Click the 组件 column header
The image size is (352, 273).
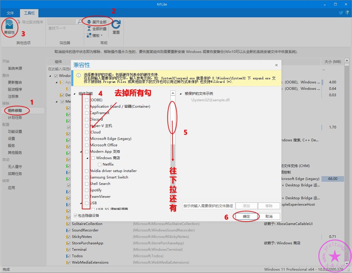tap(58, 61)
